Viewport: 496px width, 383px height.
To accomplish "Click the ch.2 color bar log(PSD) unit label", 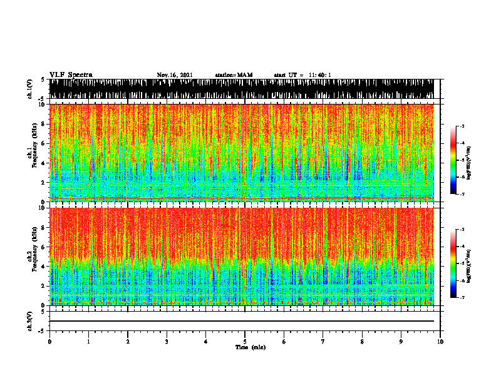I will pyautogui.click(x=470, y=266).
